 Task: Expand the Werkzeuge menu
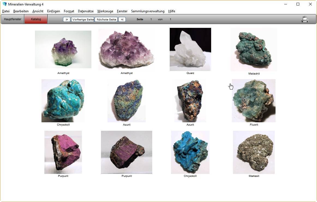click(105, 11)
